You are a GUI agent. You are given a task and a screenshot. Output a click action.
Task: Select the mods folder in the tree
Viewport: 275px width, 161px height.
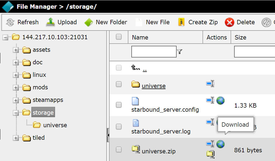coord(40,87)
